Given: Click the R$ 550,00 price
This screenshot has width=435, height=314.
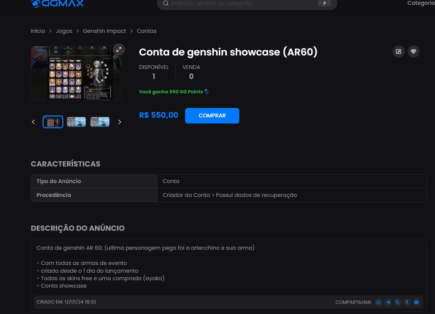Looking at the screenshot, I should 159,115.
